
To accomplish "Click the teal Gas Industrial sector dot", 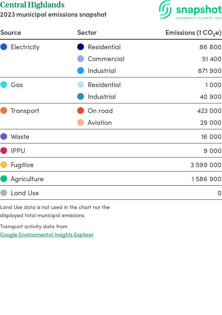I will pyautogui.click(x=81, y=97).
